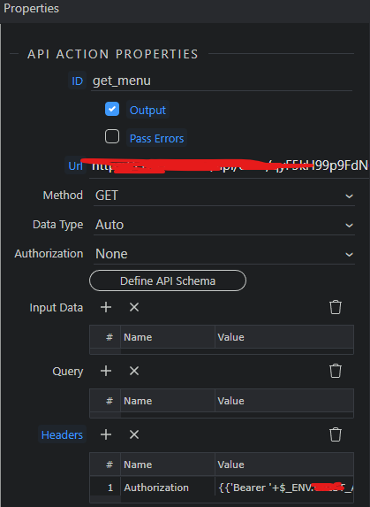The width and height of the screenshot is (370, 507).
Task: Edit the ID field containing get_menu
Action: [222, 81]
